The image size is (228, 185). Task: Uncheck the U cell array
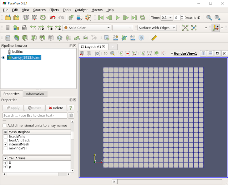pyautogui.click(x=5, y=162)
